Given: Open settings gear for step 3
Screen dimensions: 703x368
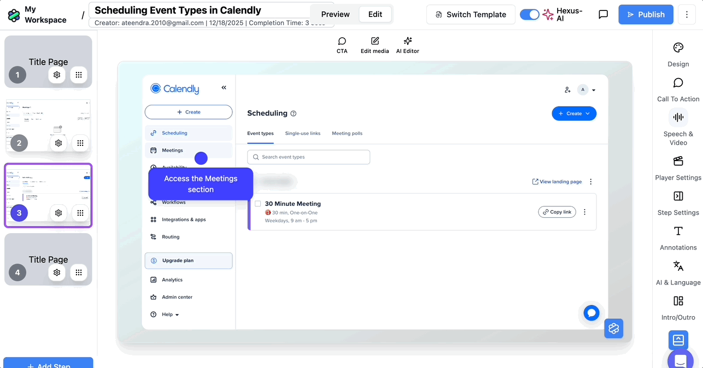Looking at the screenshot, I should pyautogui.click(x=58, y=213).
